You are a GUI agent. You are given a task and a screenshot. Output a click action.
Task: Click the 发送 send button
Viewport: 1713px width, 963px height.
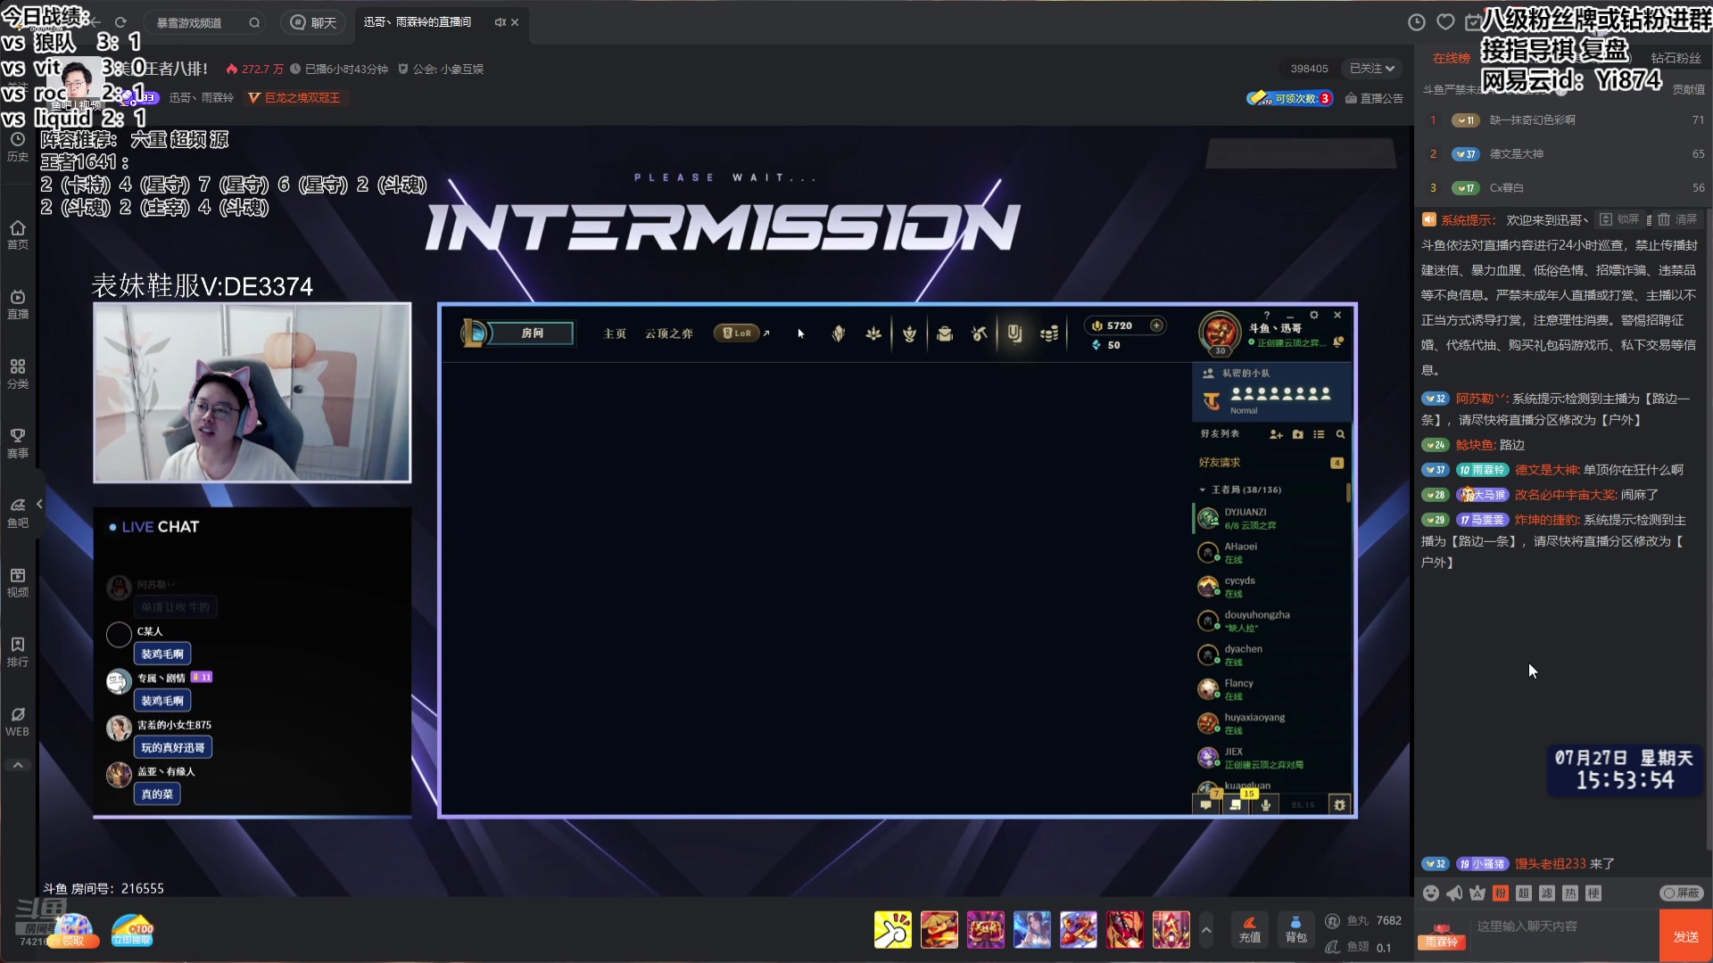point(1685,936)
